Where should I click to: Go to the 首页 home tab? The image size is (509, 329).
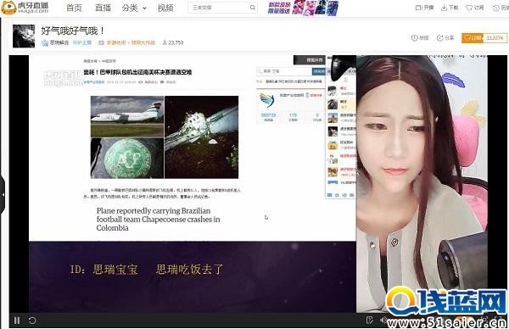tap(74, 8)
